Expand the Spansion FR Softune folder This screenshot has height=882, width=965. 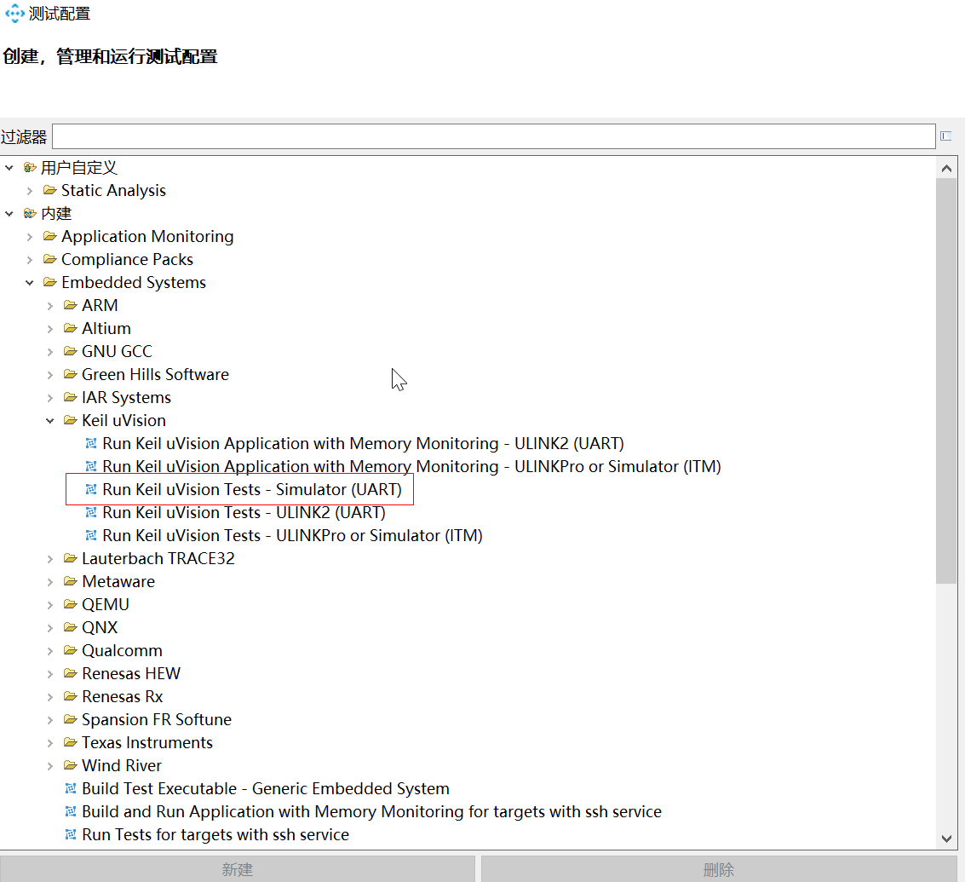click(x=50, y=719)
